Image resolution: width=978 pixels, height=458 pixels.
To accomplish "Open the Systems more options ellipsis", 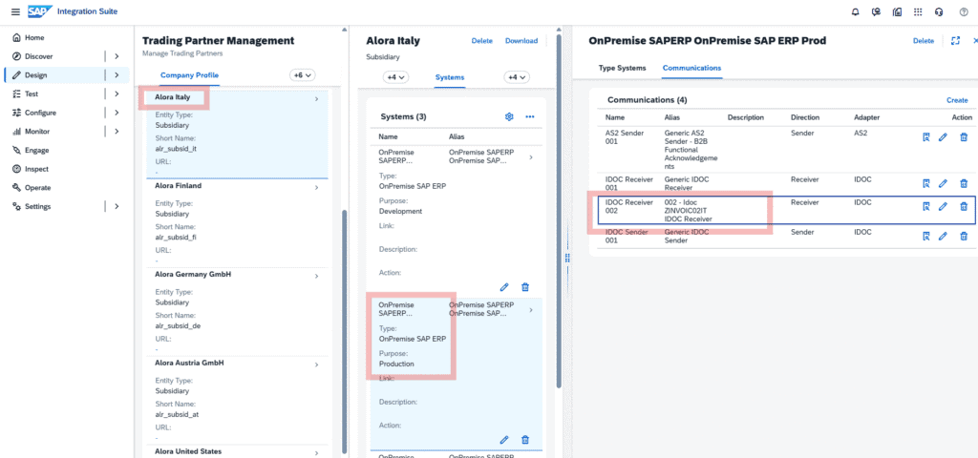I will point(529,116).
